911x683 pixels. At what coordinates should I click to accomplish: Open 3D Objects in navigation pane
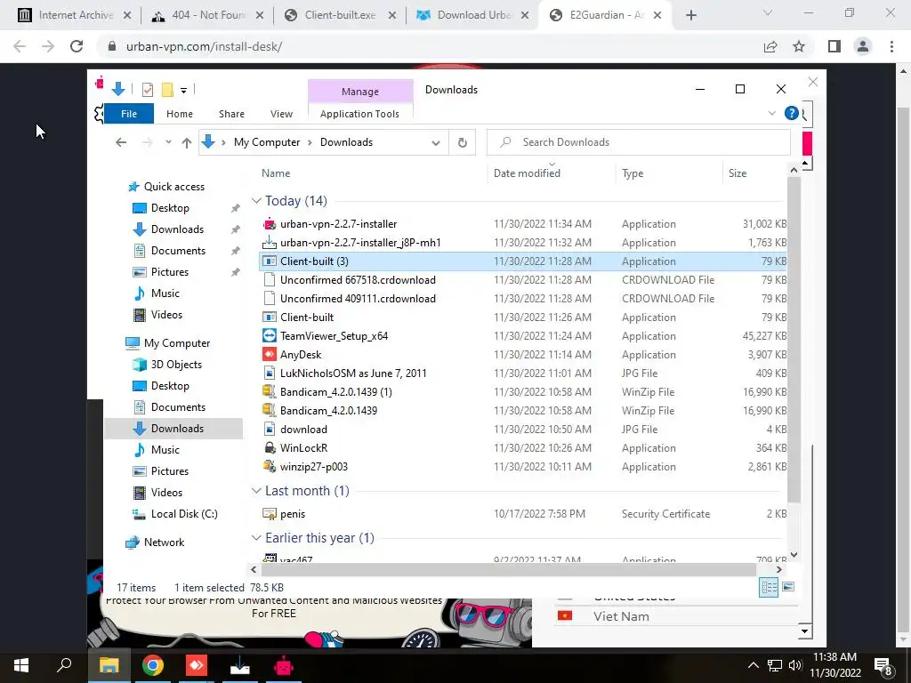(x=176, y=365)
